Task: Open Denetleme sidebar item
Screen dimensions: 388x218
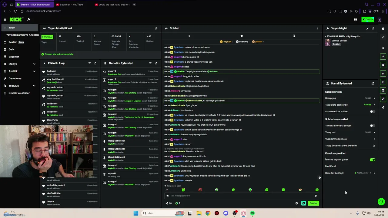Action: click(x=20, y=78)
